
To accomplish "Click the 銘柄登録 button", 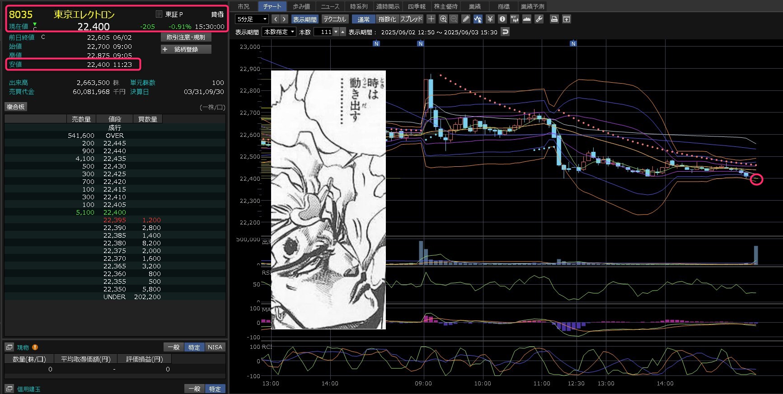I will (x=186, y=49).
